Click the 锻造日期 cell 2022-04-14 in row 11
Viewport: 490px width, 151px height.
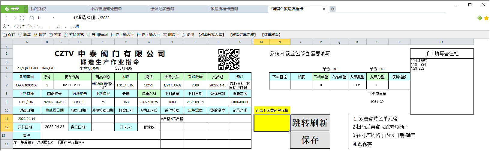[x=27, y=119]
